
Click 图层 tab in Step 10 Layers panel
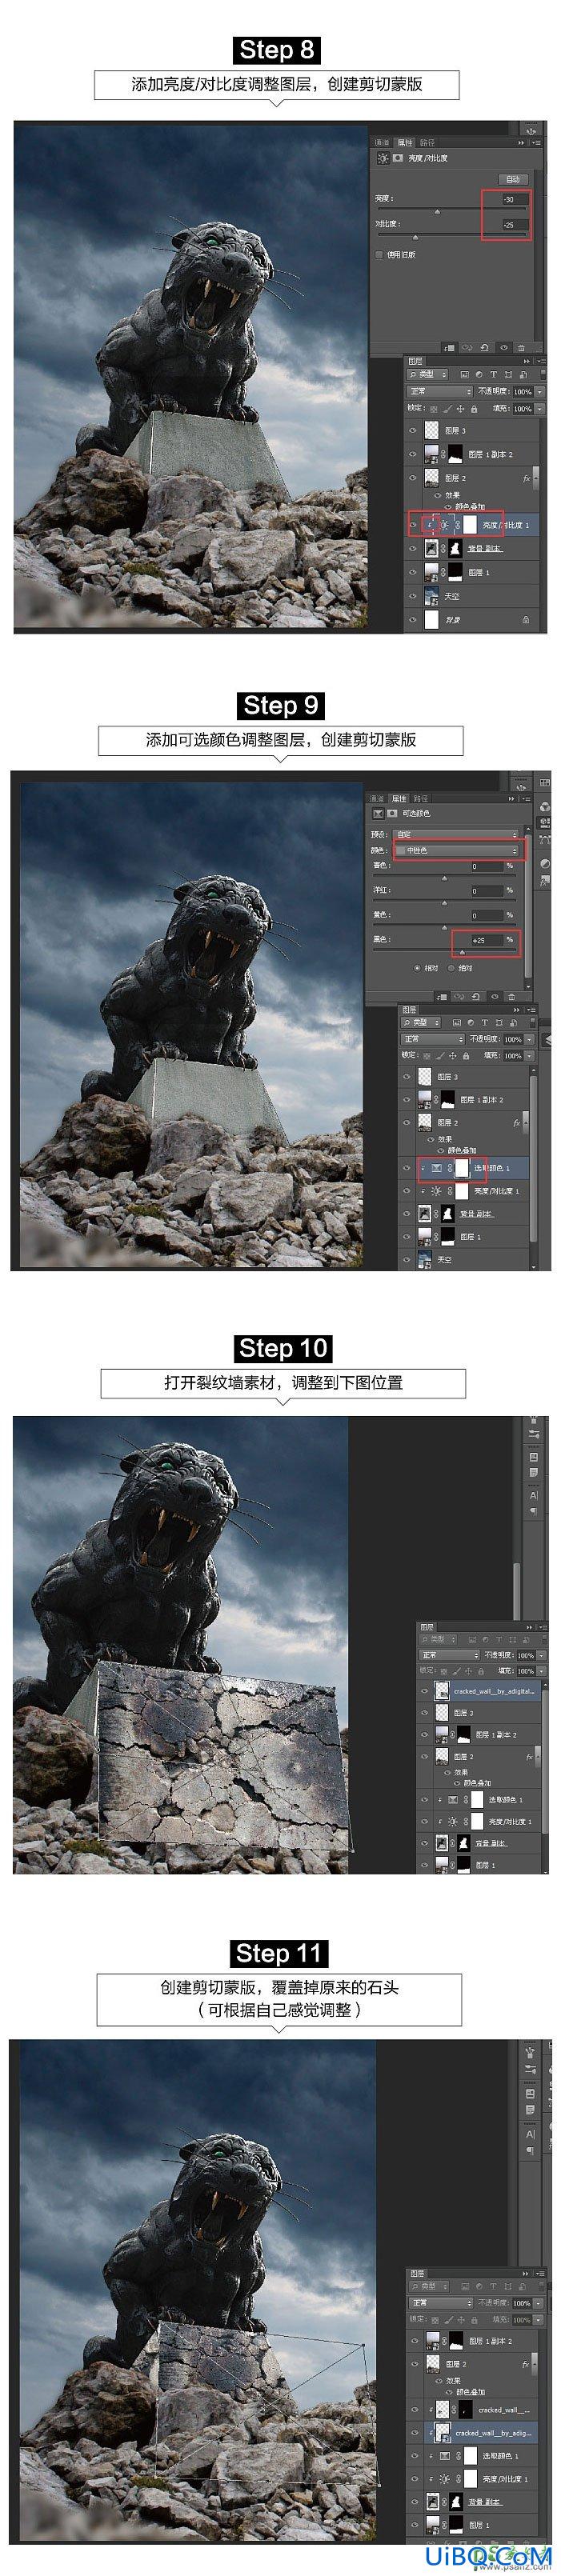coord(427,1627)
